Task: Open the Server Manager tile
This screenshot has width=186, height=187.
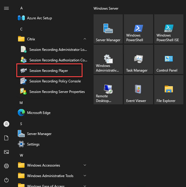Action: pos(108,29)
